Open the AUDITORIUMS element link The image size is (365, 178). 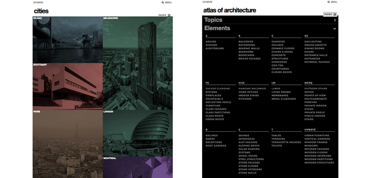[x=215, y=49]
